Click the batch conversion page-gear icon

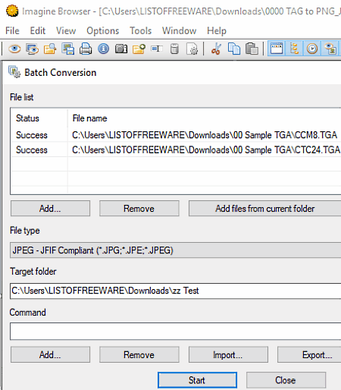click(x=192, y=49)
